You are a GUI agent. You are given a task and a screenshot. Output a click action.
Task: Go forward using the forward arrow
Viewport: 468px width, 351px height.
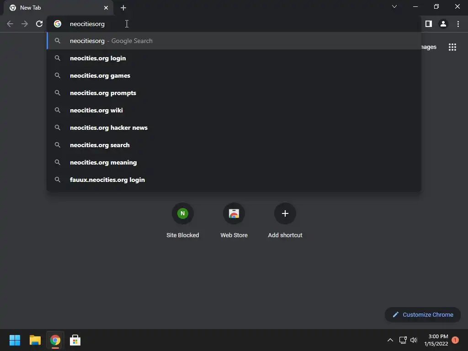click(25, 24)
